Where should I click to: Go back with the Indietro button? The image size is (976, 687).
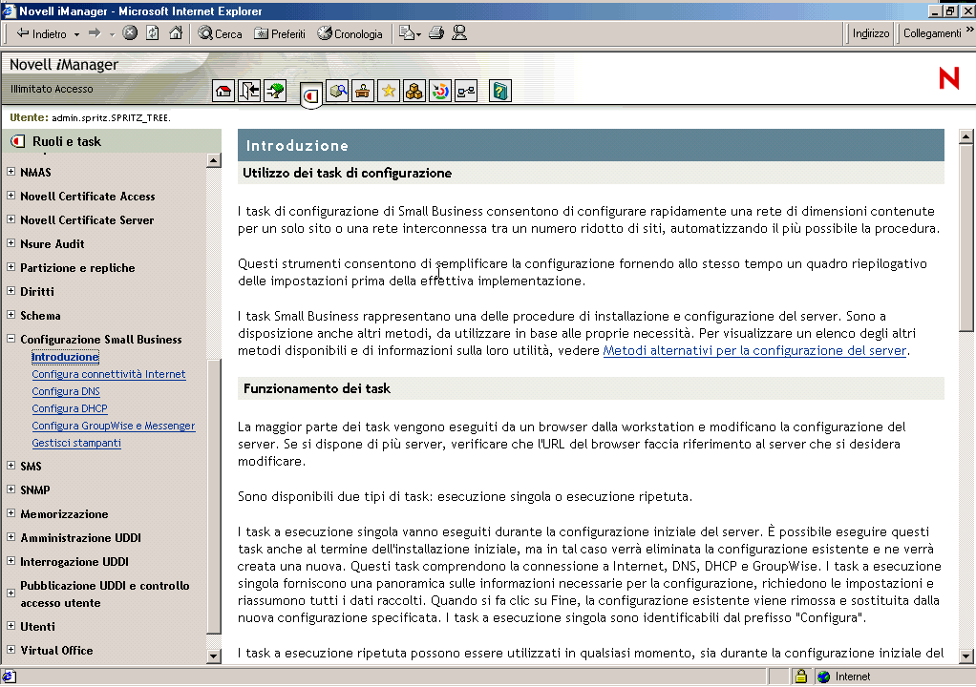(x=41, y=33)
